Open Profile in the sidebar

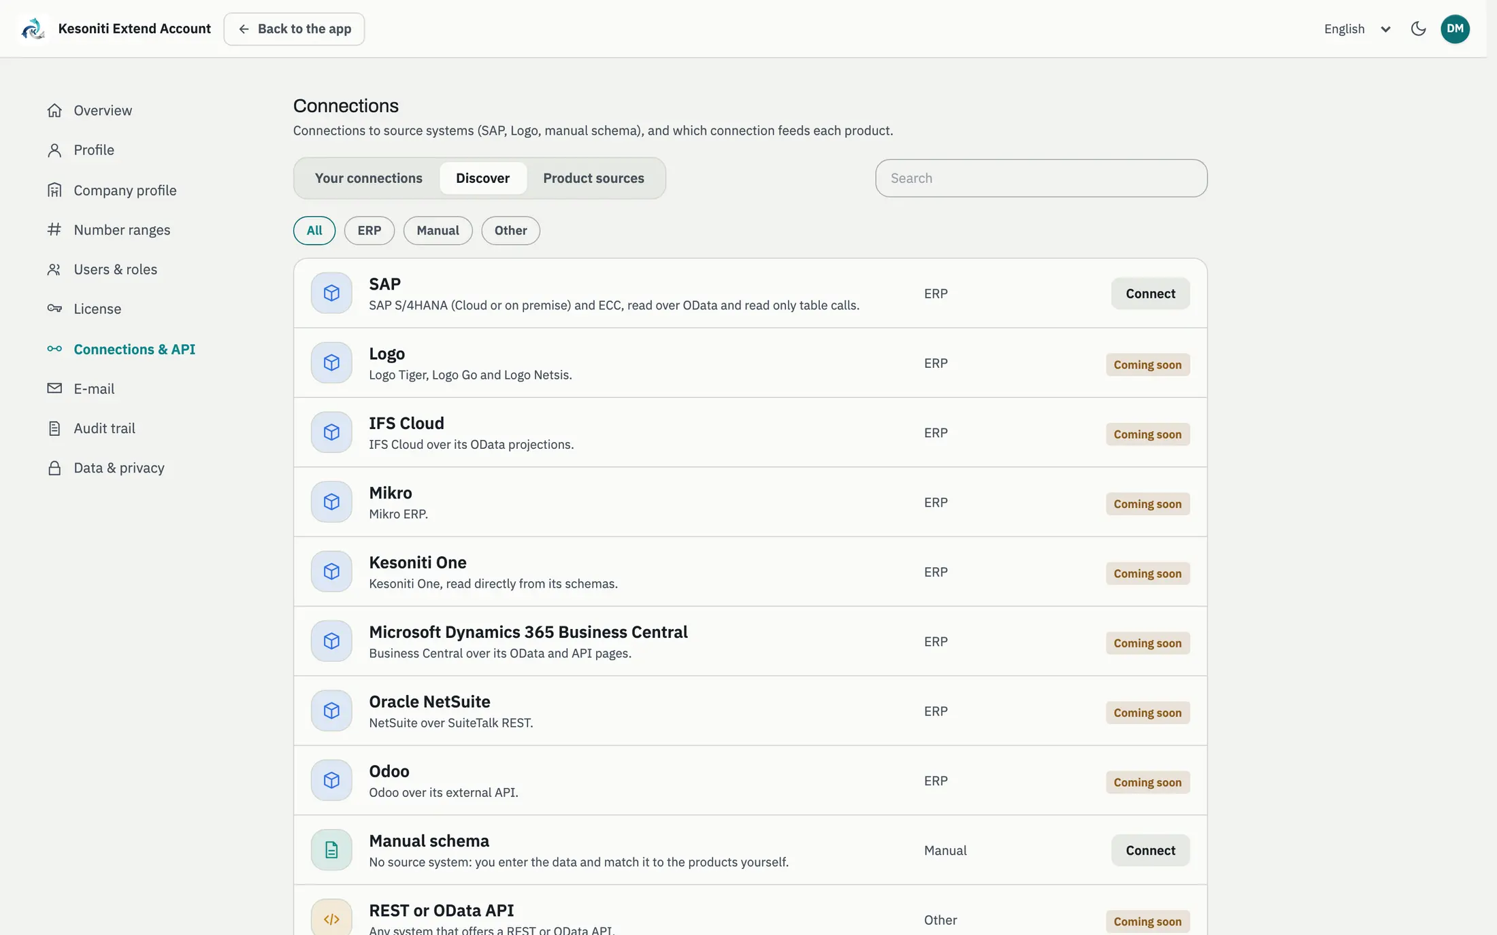[x=81, y=150]
